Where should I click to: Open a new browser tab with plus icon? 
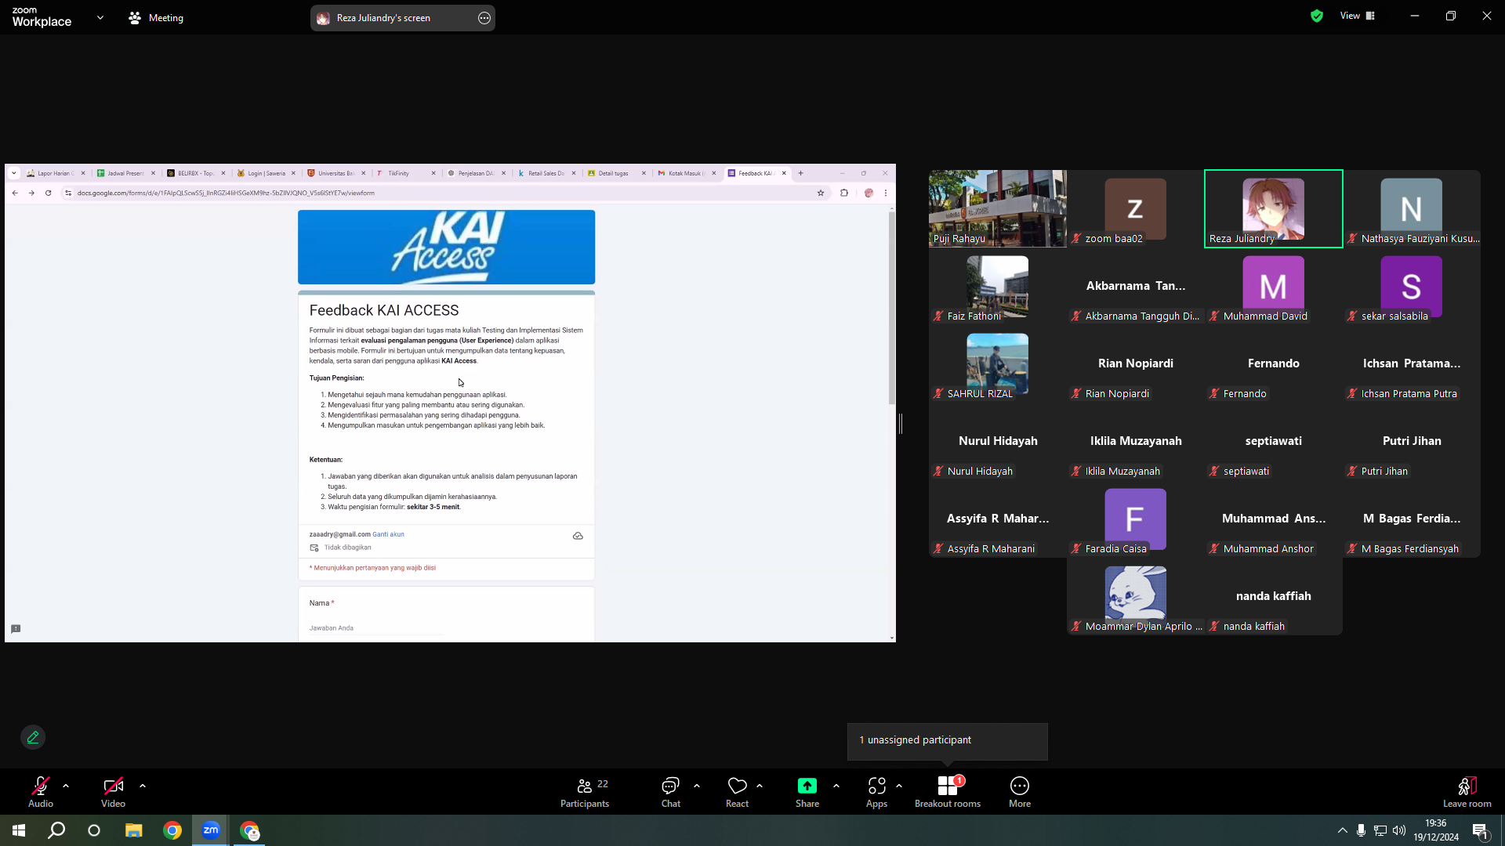pyautogui.click(x=800, y=173)
